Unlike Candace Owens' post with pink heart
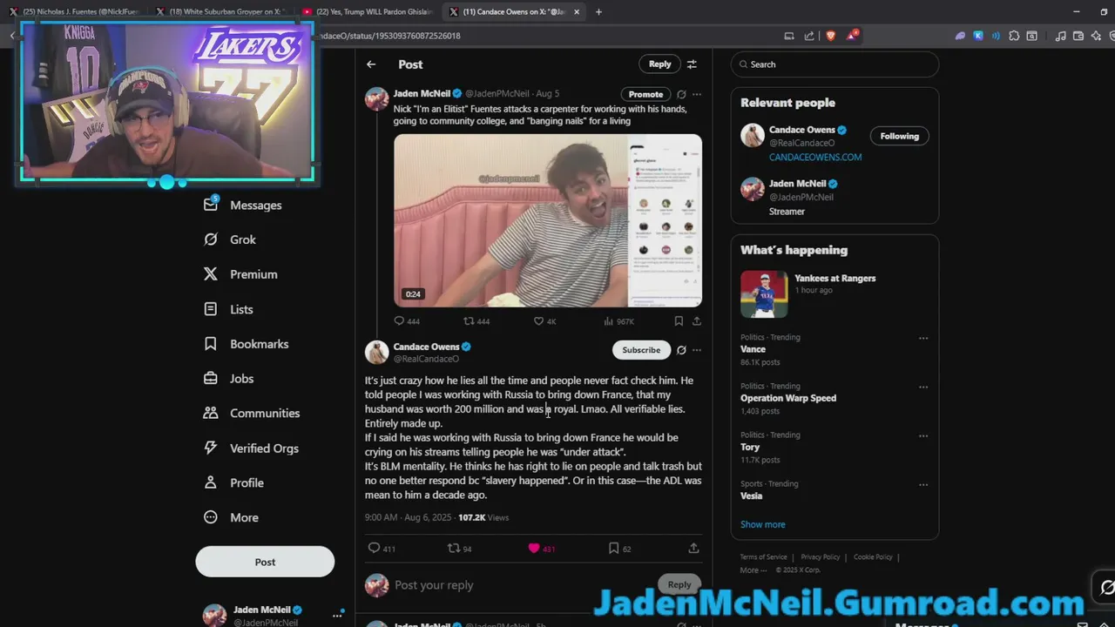Image resolution: width=1115 pixels, height=627 pixels. 541,549
